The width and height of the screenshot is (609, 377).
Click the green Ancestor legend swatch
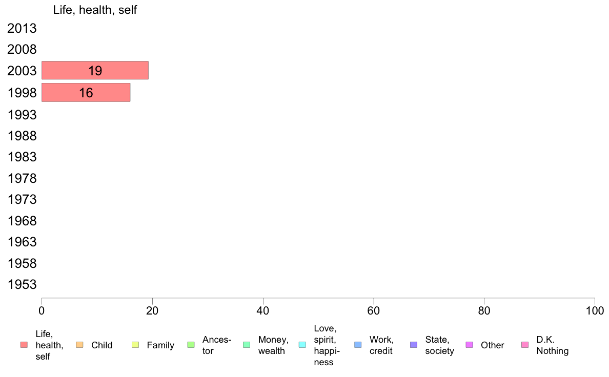coord(191,345)
